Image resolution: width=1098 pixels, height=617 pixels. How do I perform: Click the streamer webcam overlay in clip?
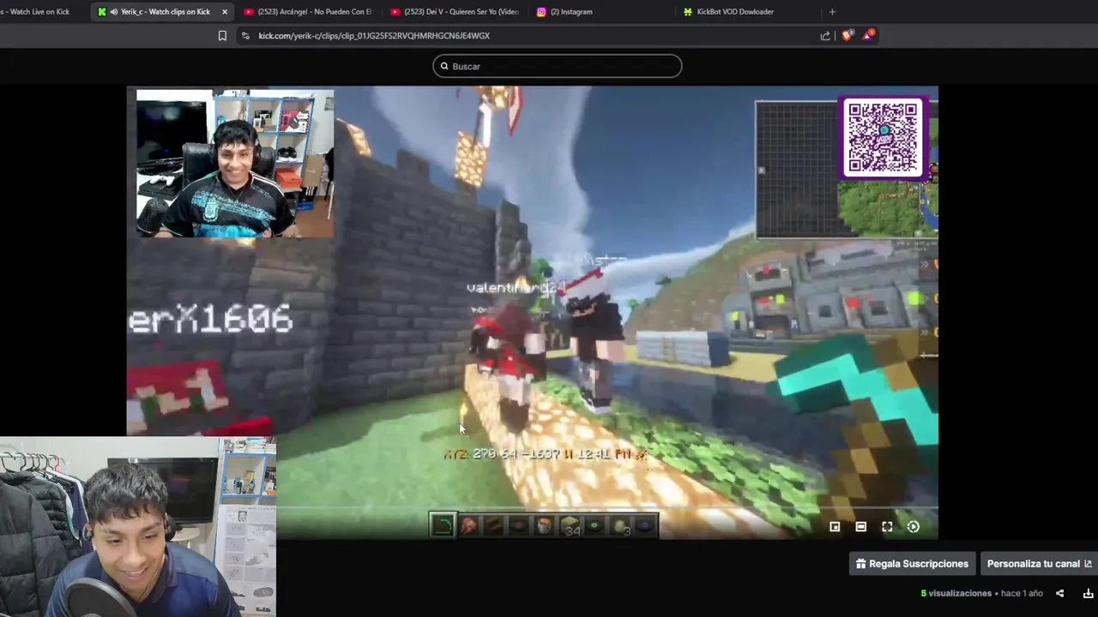pyautogui.click(x=235, y=163)
